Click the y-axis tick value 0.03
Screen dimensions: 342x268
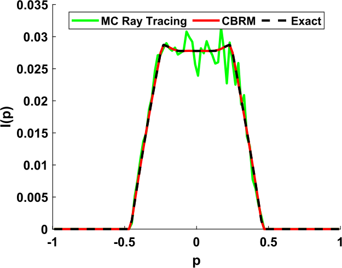click(x=36, y=37)
